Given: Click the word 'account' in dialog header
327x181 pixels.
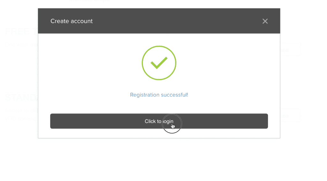Looking at the screenshot, I should 81,21.
